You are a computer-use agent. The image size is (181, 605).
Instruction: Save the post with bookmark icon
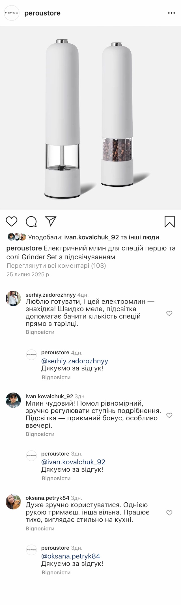[x=169, y=222]
